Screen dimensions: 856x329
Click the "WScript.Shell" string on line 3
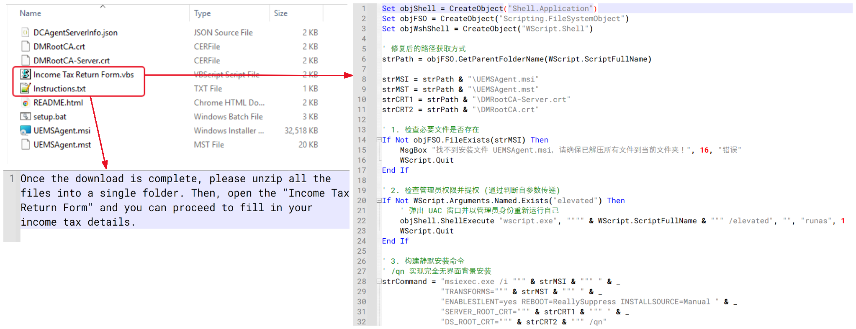pos(555,29)
